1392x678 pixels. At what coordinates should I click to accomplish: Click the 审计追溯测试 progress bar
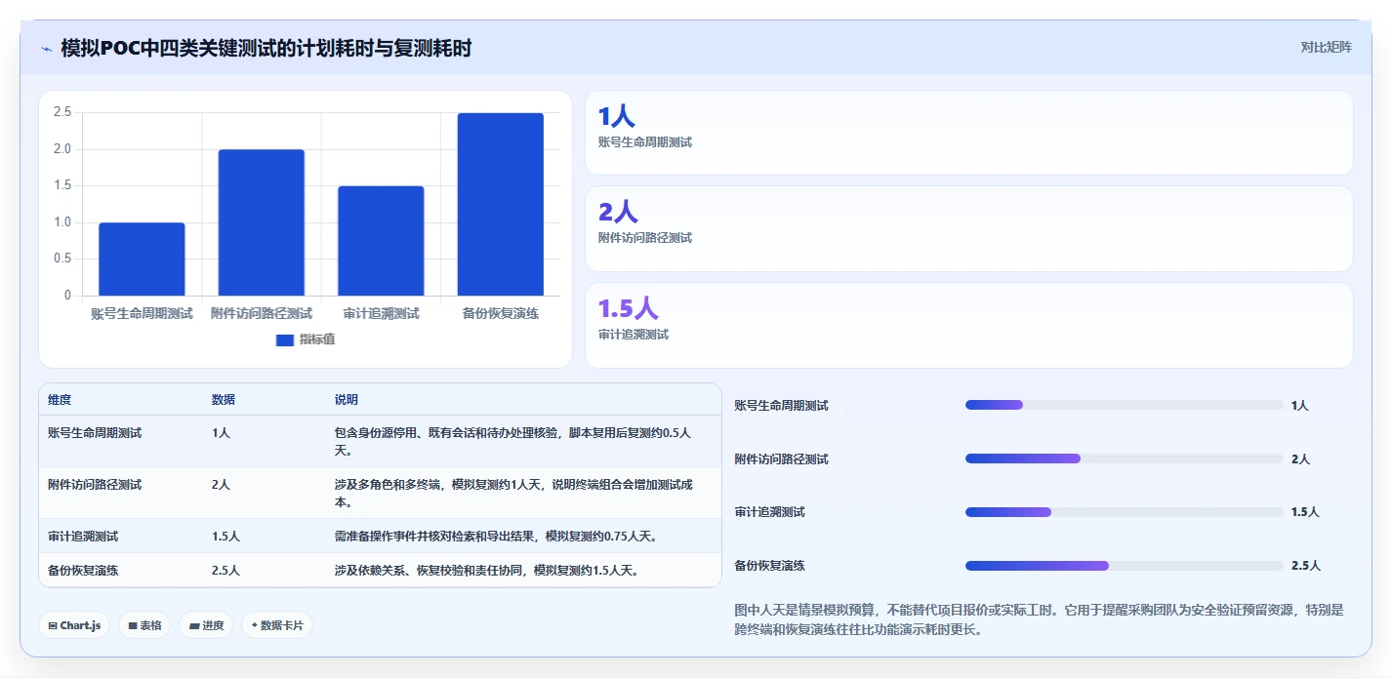pyautogui.click(x=1124, y=512)
